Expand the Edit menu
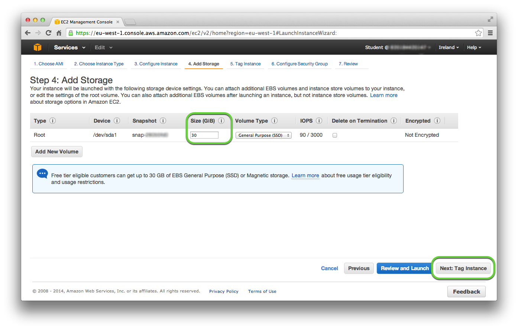This screenshot has width=518, height=330. [103, 48]
